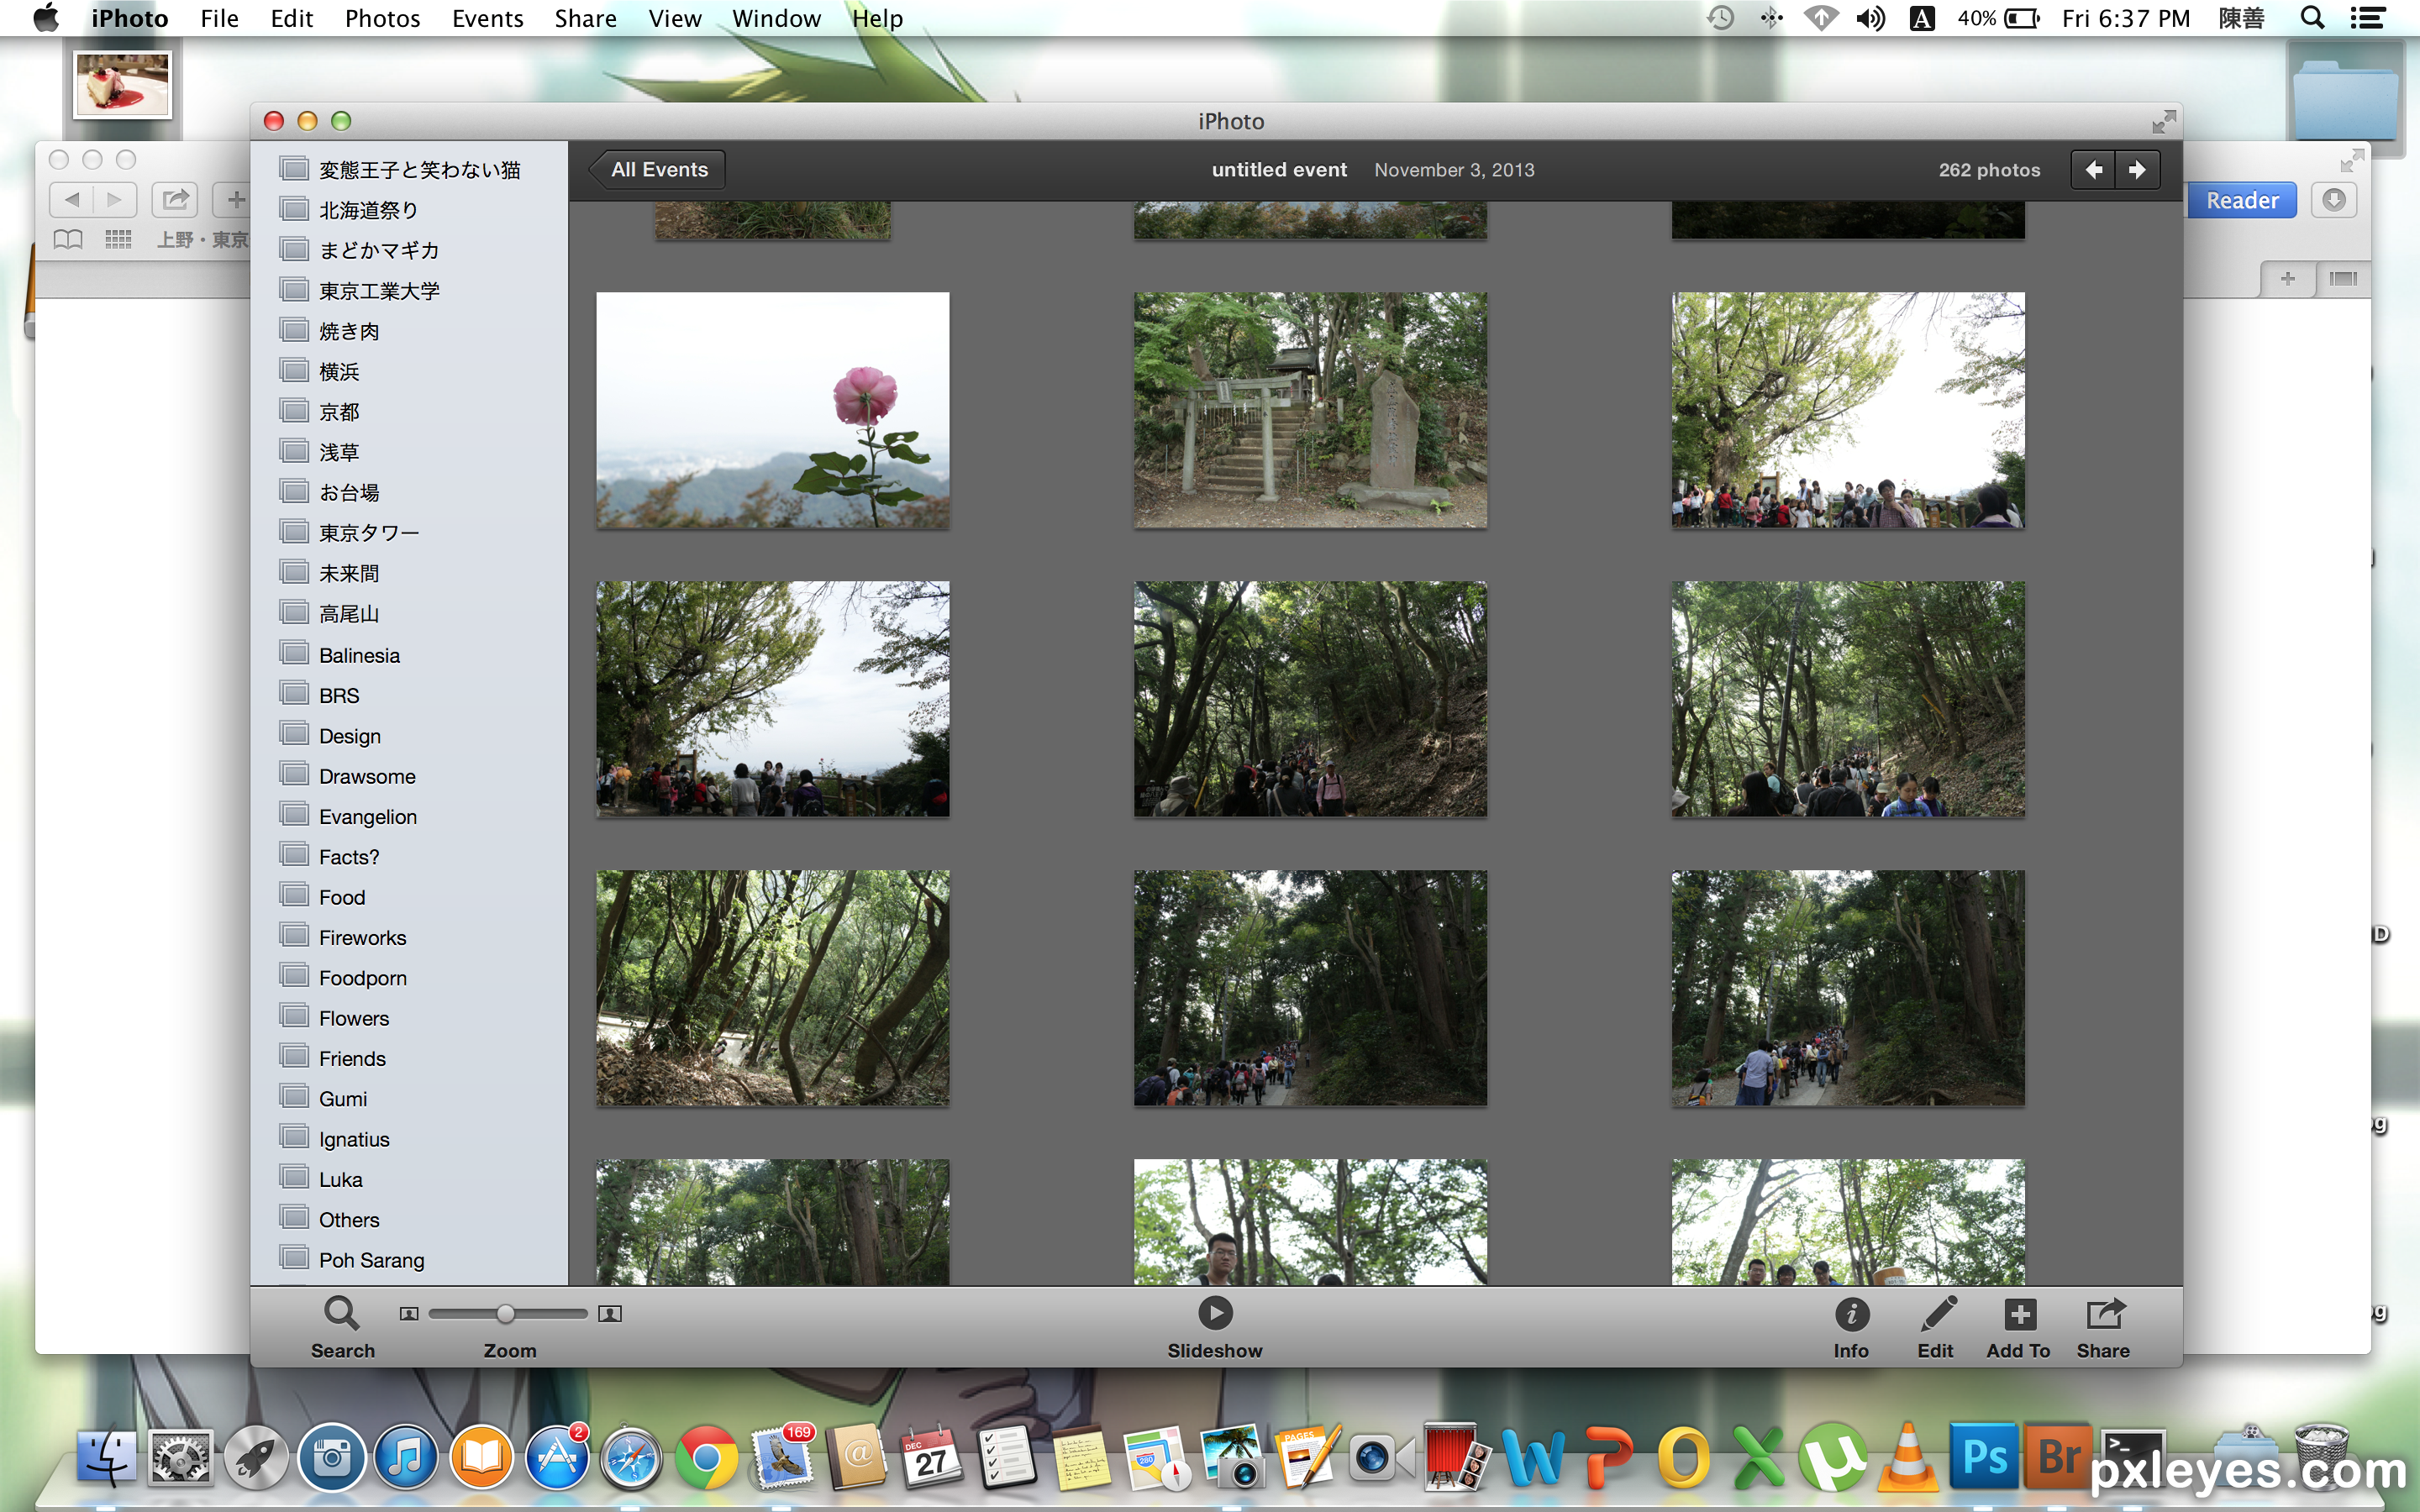Open Spotlight search in menu bar

click(x=2312, y=18)
